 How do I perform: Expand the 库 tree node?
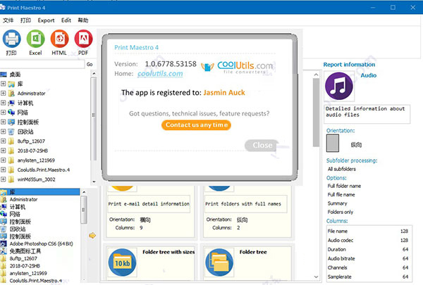tap(3, 84)
